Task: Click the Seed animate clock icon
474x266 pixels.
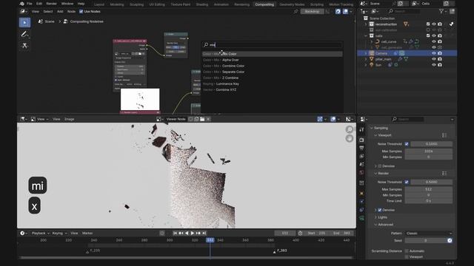Action: click(x=450, y=240)
